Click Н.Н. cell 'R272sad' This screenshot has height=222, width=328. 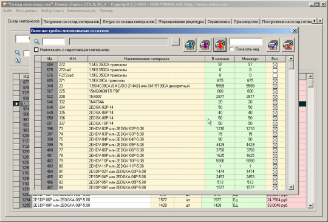tap(73, 75)
